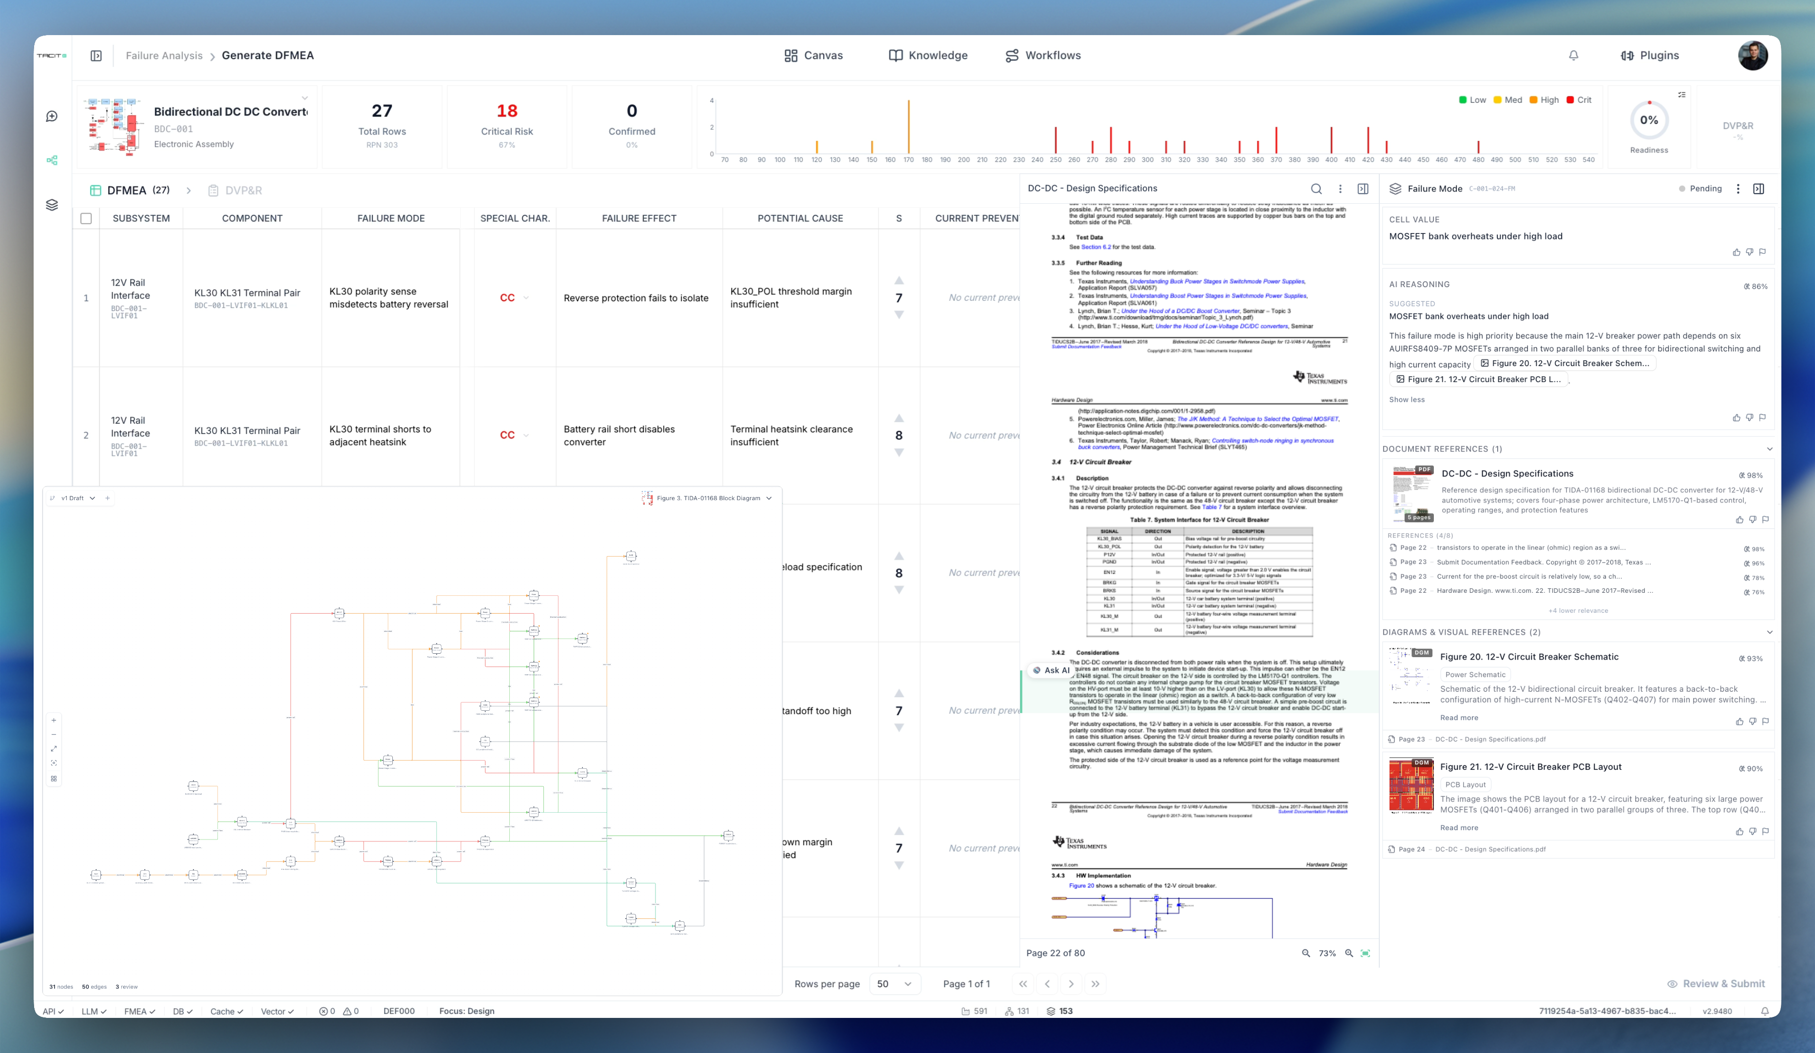
Task: Zoom in on block diagram canvas
Action: 53,720
